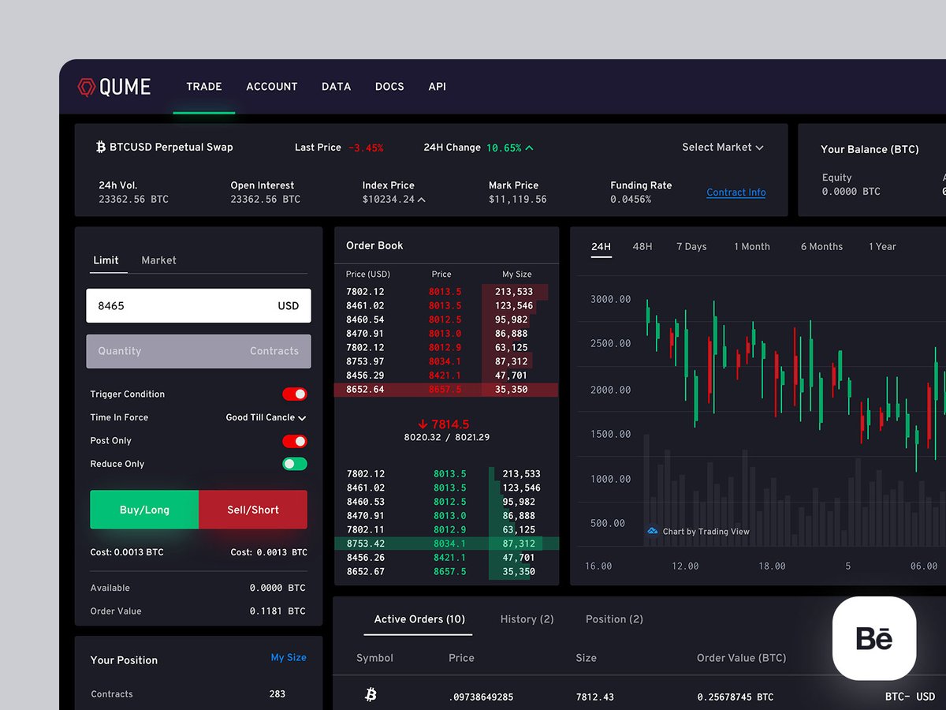
Task: Click the caret beside Index Price $10234.24
Action: click(x=422, y=200)
